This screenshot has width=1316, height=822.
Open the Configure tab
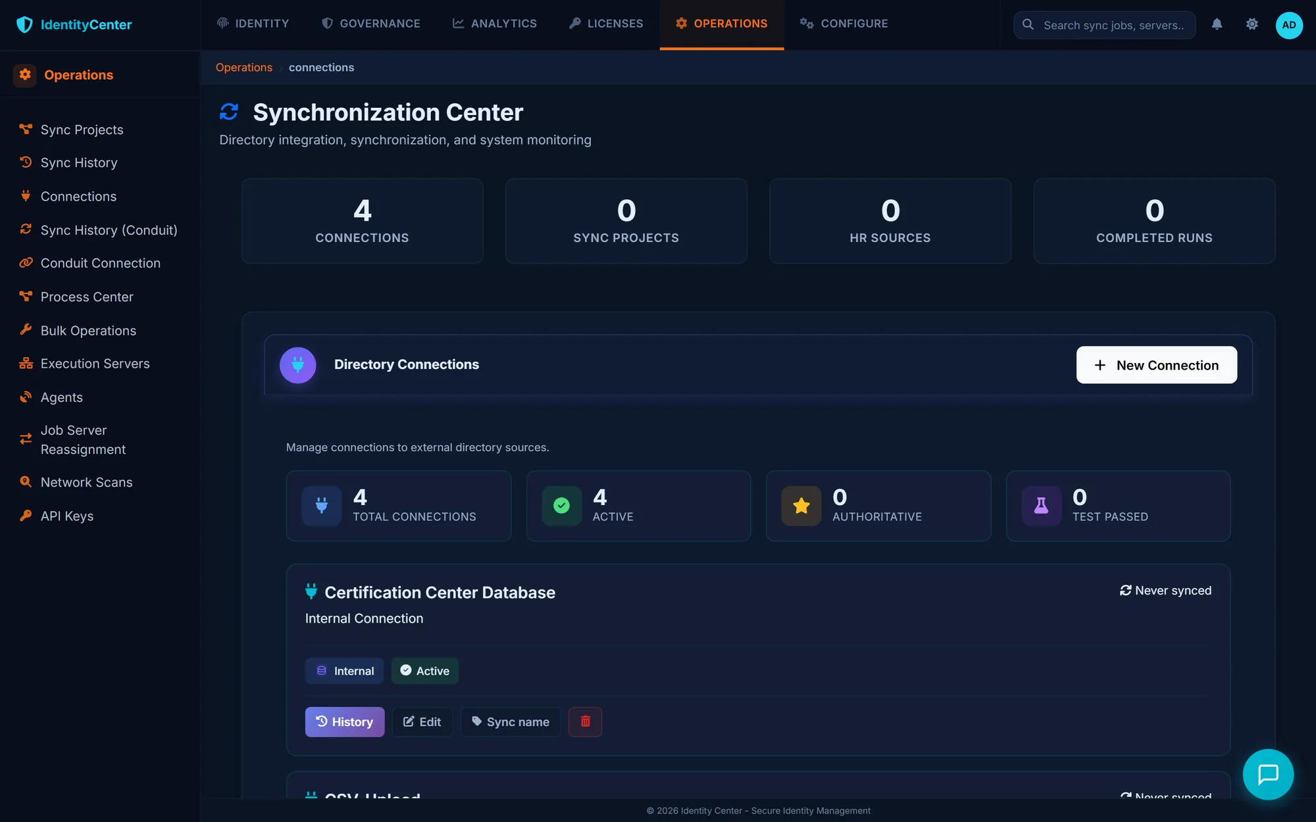[844, 24]
